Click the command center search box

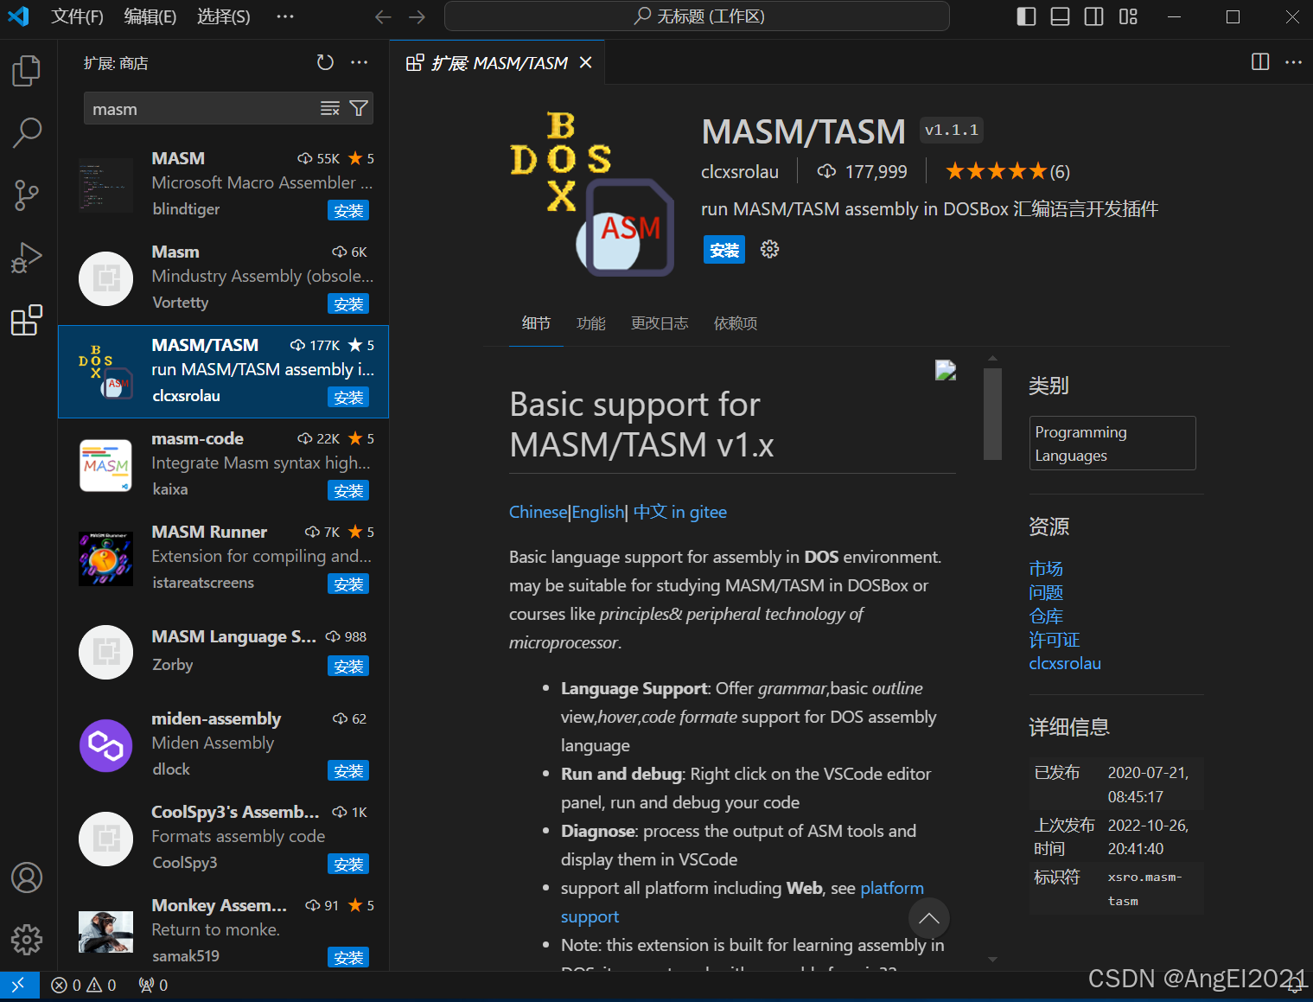coord(697,16)
